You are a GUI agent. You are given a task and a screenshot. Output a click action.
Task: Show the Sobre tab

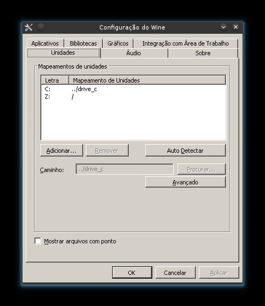(203, 53)
